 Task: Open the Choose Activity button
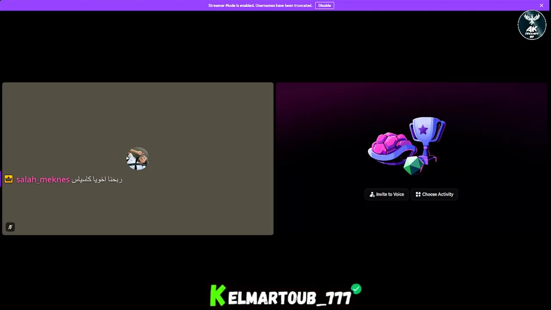(434, 194)
